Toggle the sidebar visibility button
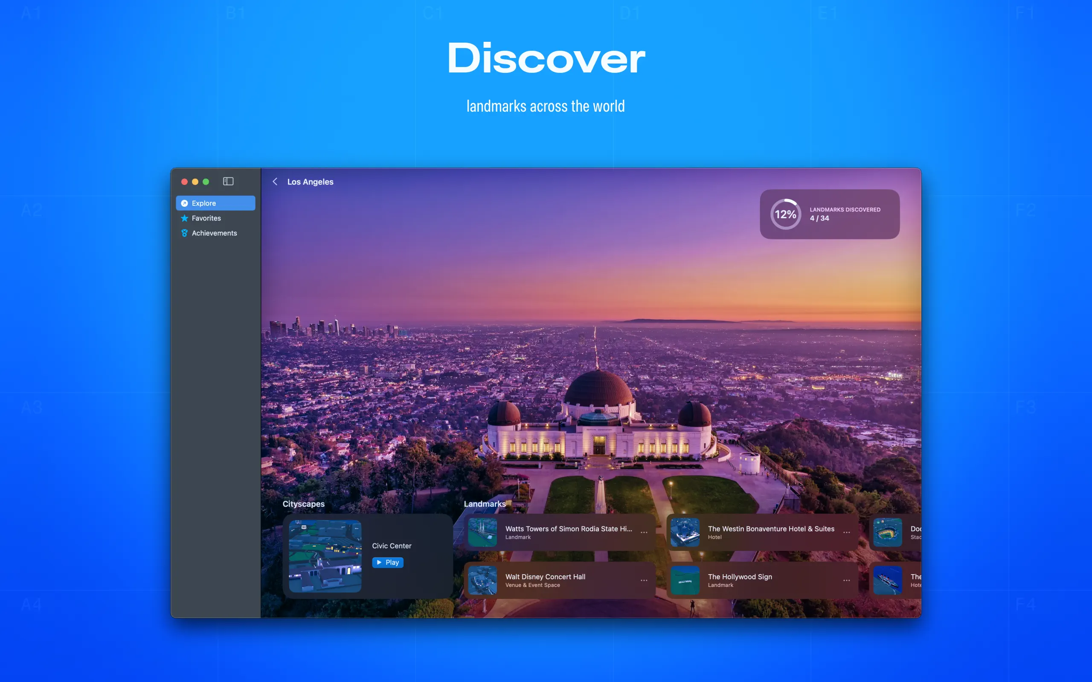 228,181
